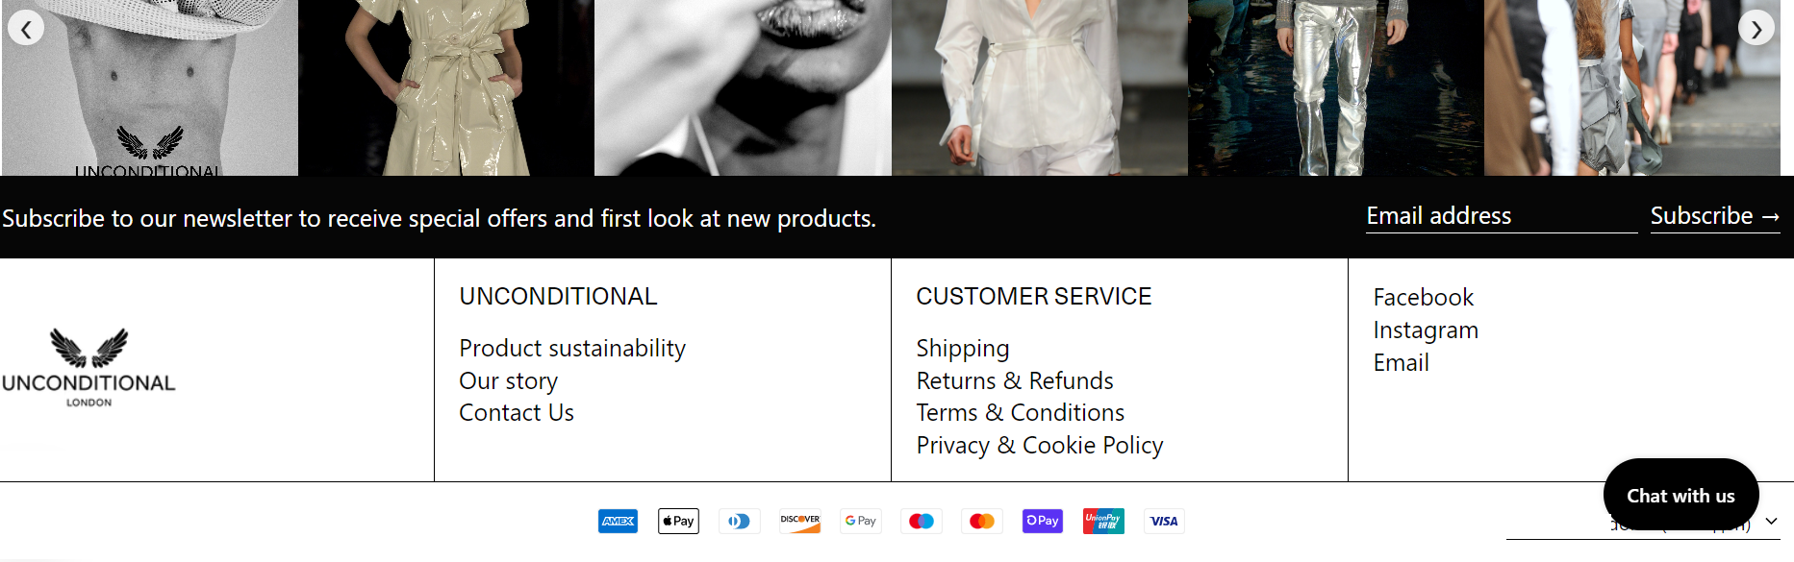Image resolution: width=1794 pixels, height=562 pixels.
Task: Click the previous carousel arrow
Action: [x=26, y=29]
